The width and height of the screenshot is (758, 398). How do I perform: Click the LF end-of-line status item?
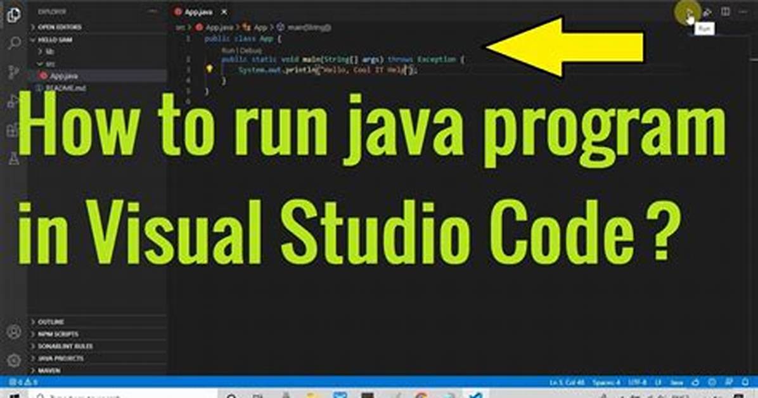(658, 383)
